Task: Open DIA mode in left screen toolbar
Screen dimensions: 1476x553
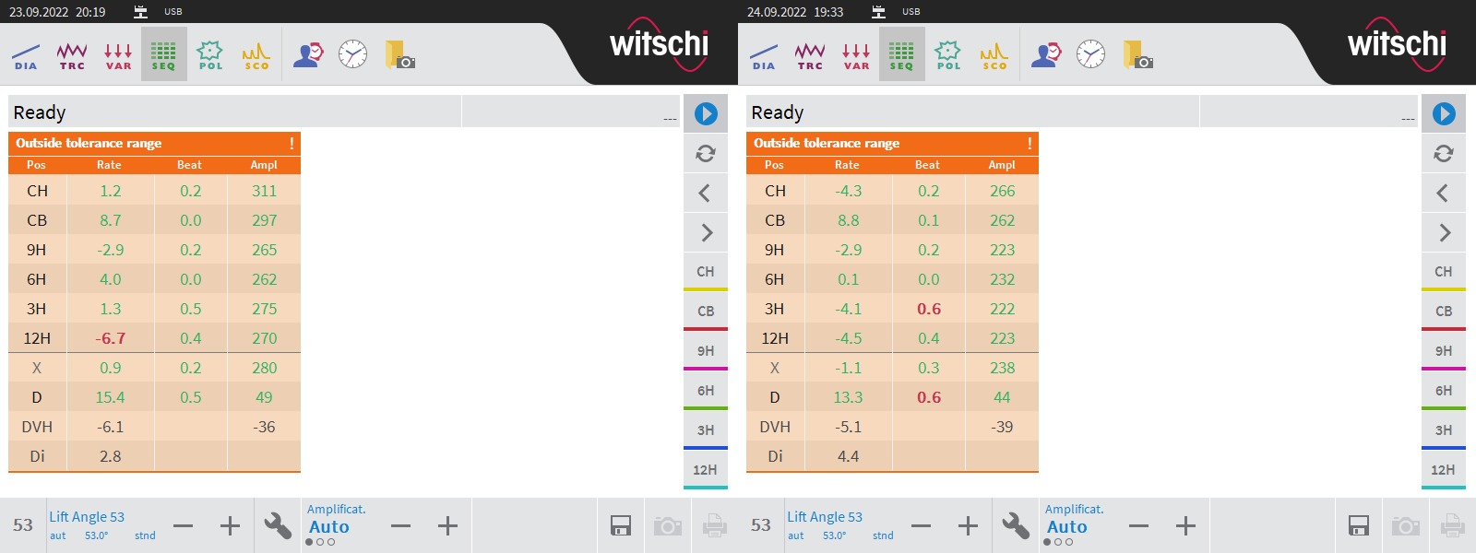Action: point(26,55)
